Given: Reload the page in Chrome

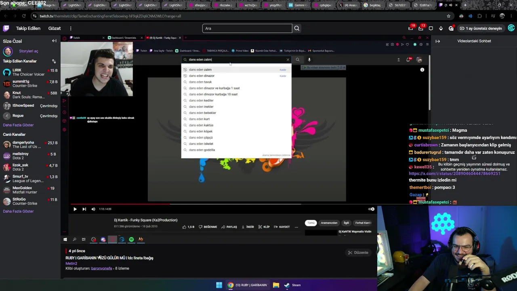Looking at the screenshot, I should (24, 16).
